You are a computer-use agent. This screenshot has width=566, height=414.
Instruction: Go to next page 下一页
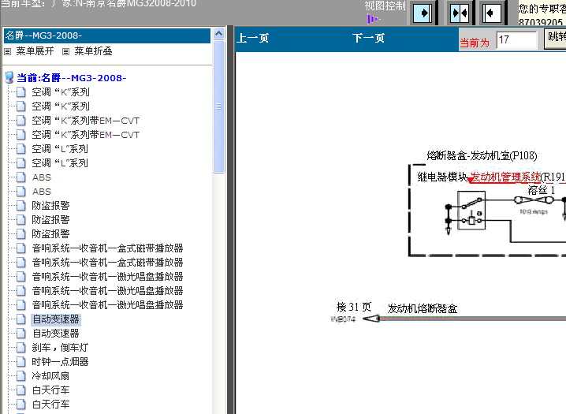coord(369,38)
